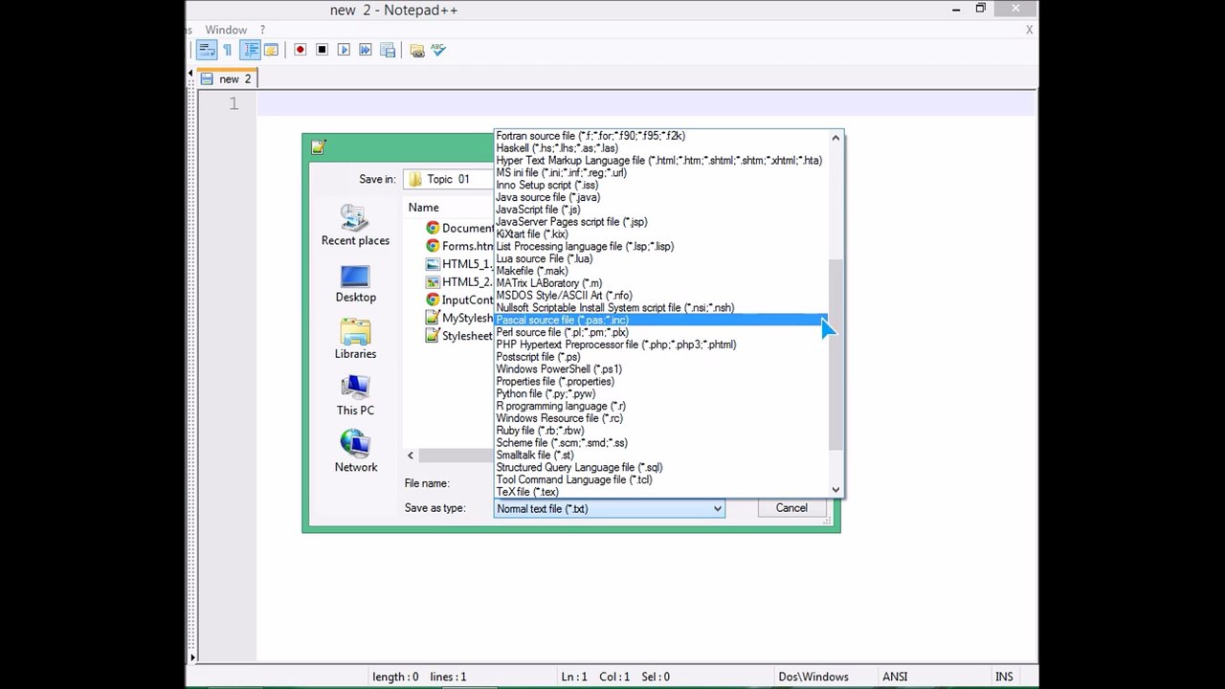Click the notepad icon beside the MyStylesh file
The height and width of the screenshot is (689, 1225).
433,318
